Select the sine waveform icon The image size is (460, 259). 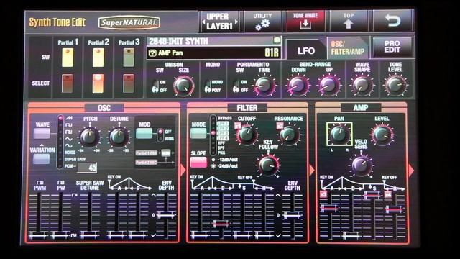pyautogui.click(x=69, y=145)
